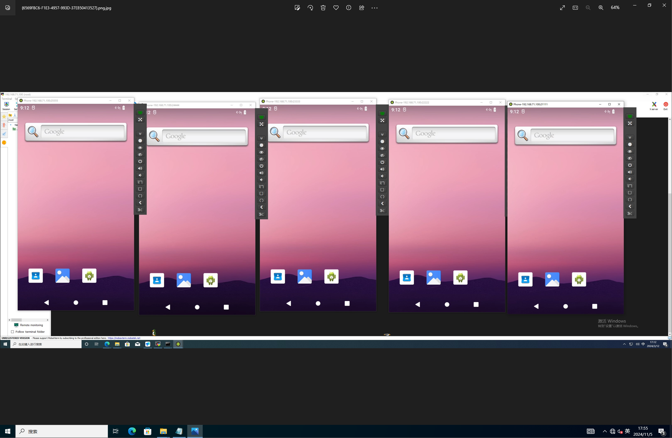Enter fullscreen view with diagonal arrows icon
The width and height of the screenshot is (672, 438).
pos(562,8)
